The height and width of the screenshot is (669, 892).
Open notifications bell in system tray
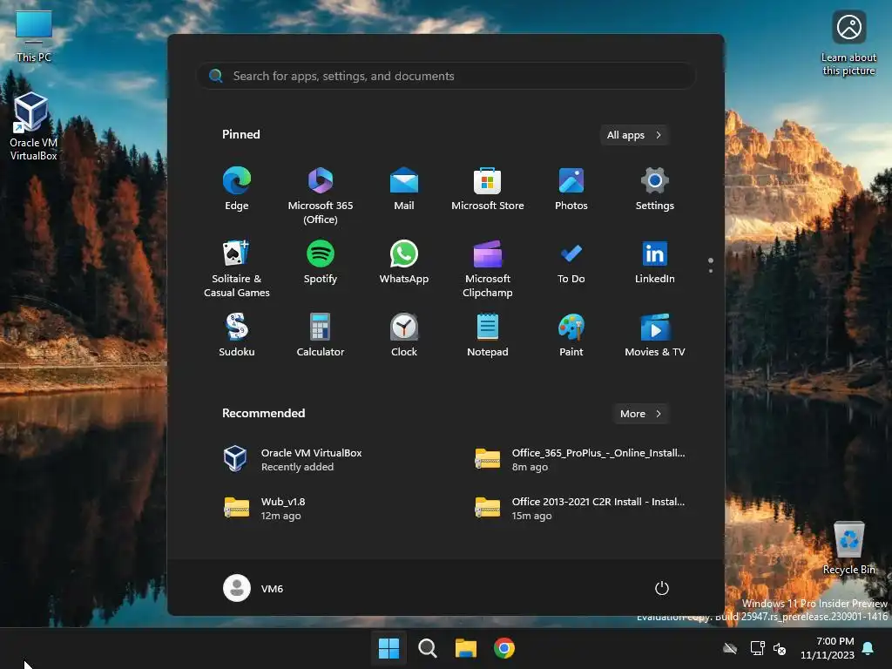[x=868, y=648]
